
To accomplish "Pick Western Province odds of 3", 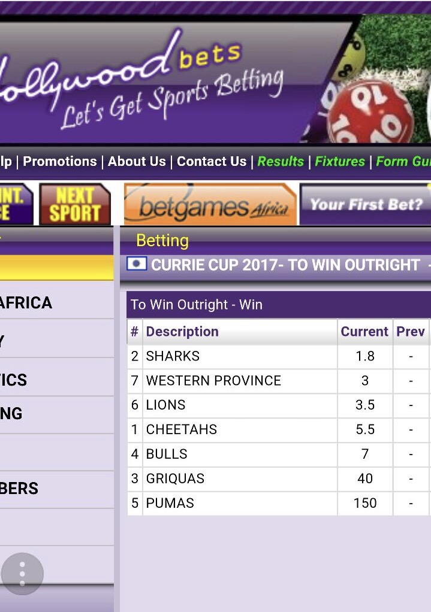I will (x=364, y=381).
